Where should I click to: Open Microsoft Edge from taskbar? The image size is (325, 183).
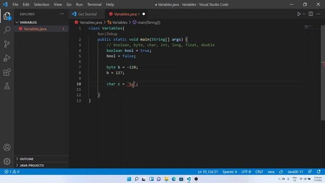pos(174,179)
